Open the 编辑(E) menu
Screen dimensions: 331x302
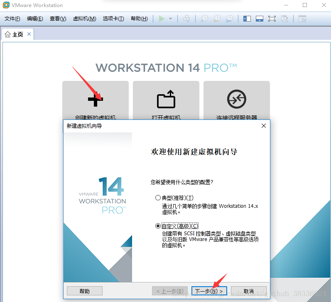35,19
